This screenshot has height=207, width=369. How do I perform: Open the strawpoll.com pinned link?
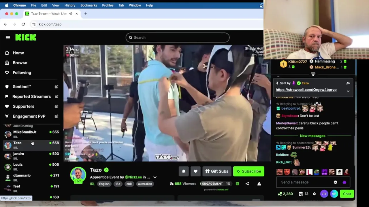pos(306,90)
